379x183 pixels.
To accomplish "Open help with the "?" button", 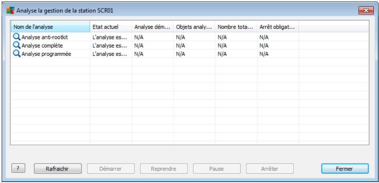I will (x=18, y=168).
